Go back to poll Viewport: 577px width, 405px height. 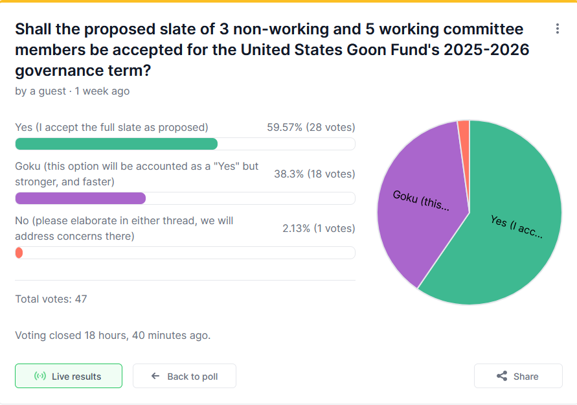(x=185, y=376)
